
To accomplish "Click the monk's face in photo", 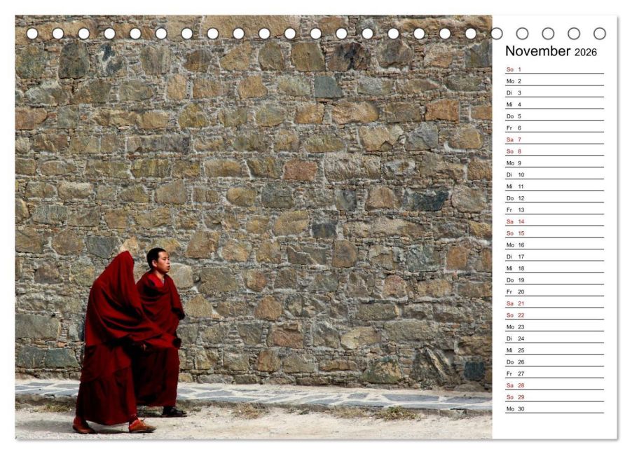I will 162,262.
